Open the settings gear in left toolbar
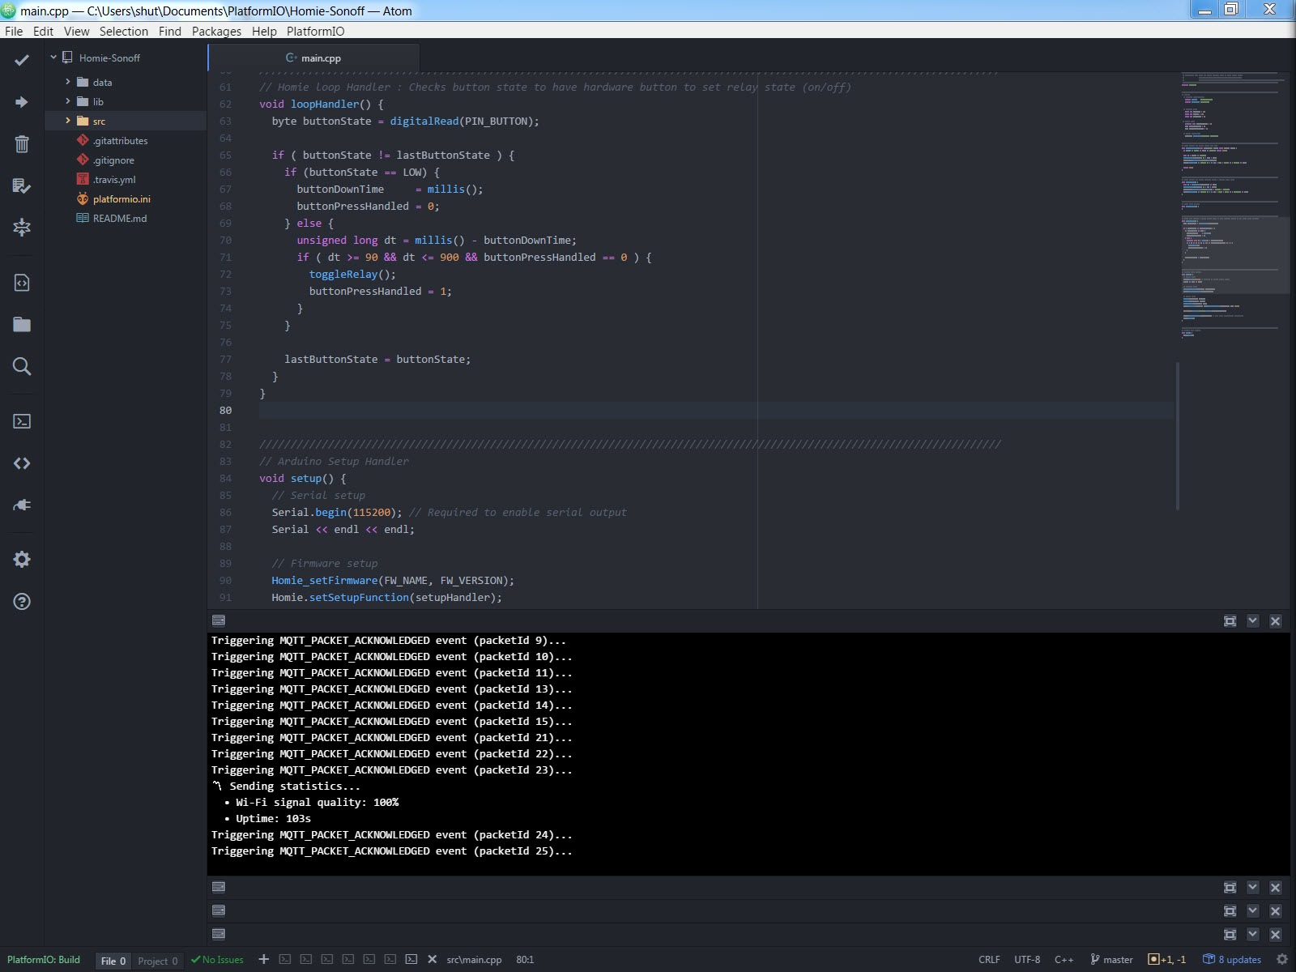The height and width of the screenshot is (972, 1296). point(22,560)
